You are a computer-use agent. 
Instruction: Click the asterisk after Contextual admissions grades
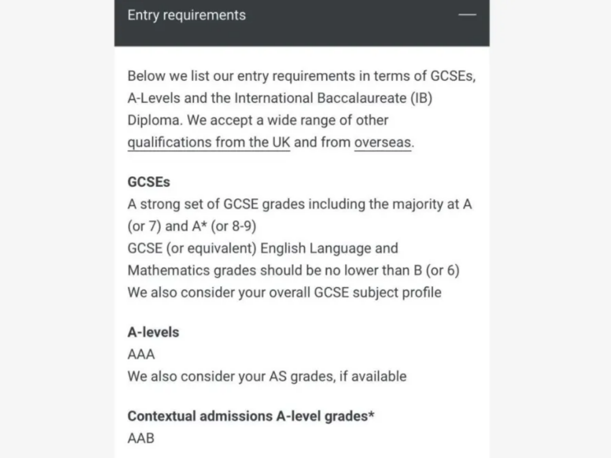tap(371, 414)
